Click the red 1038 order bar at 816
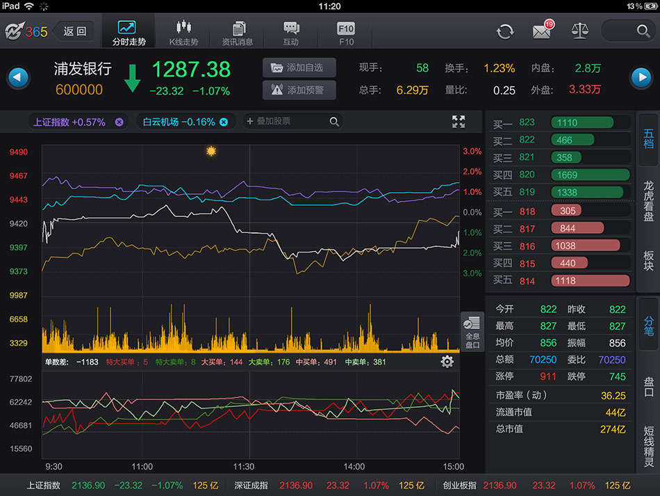This screenshot has width=660, height=496. point(586,246)
